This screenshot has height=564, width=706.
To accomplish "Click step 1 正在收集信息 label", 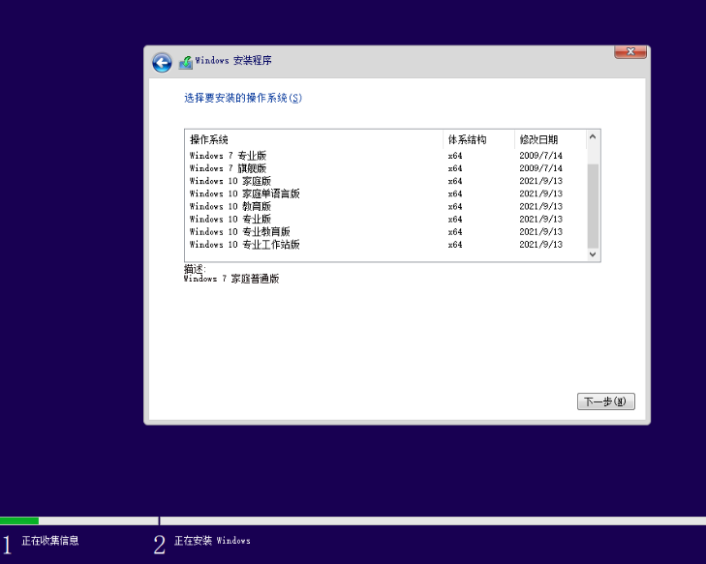I will coord(50,541).
